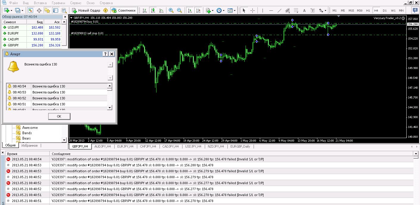The width and height of the screenshot is (420, 205).
Task: Open the Вставка menu
Action: 40,3
